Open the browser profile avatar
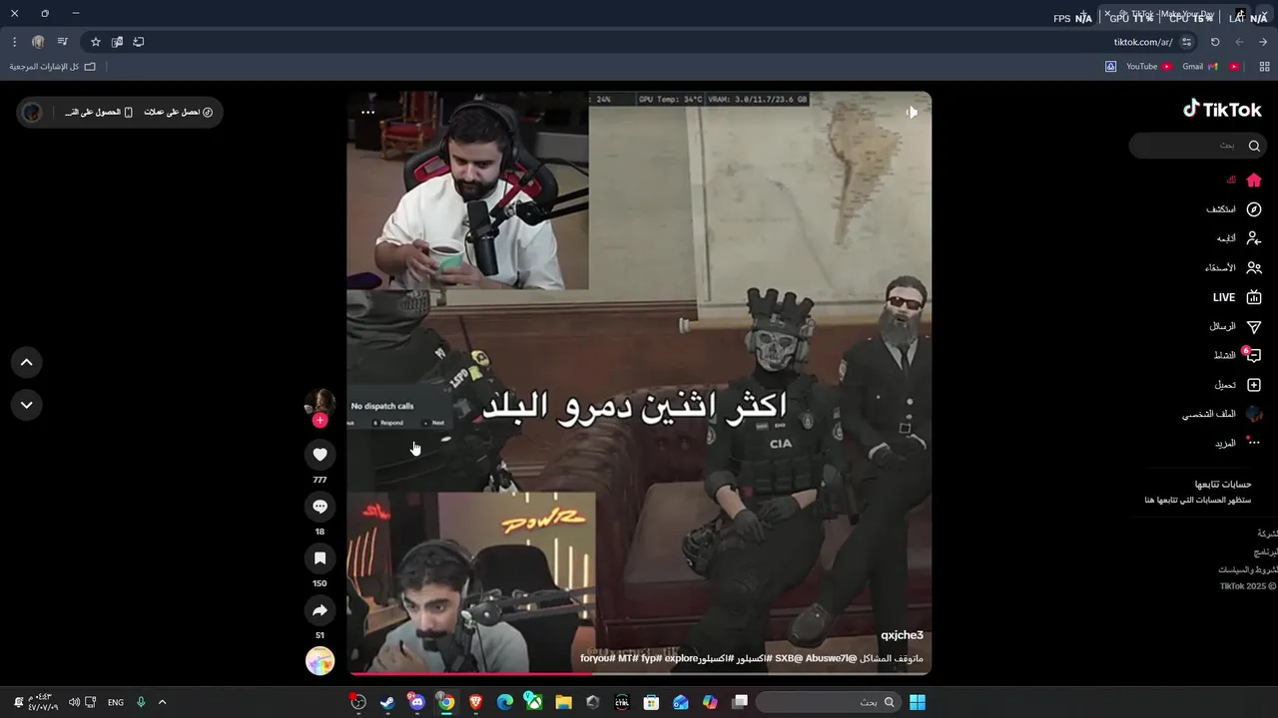 (38, 42)
